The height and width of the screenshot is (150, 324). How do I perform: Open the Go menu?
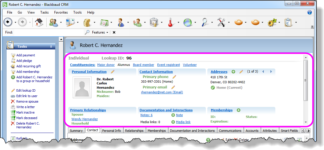click(20, 12)
